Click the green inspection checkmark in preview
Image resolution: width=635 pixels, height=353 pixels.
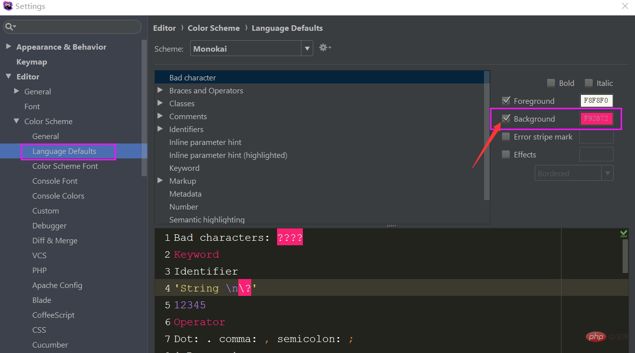point(624,233)
